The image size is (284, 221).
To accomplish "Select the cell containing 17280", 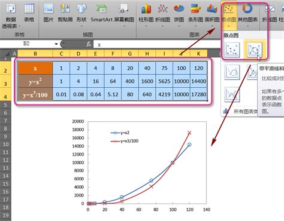I will [198, 94].
